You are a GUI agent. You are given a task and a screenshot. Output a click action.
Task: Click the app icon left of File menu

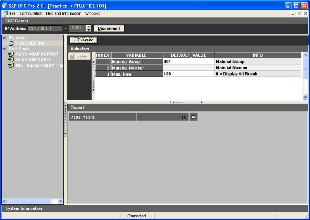[5, 13]
